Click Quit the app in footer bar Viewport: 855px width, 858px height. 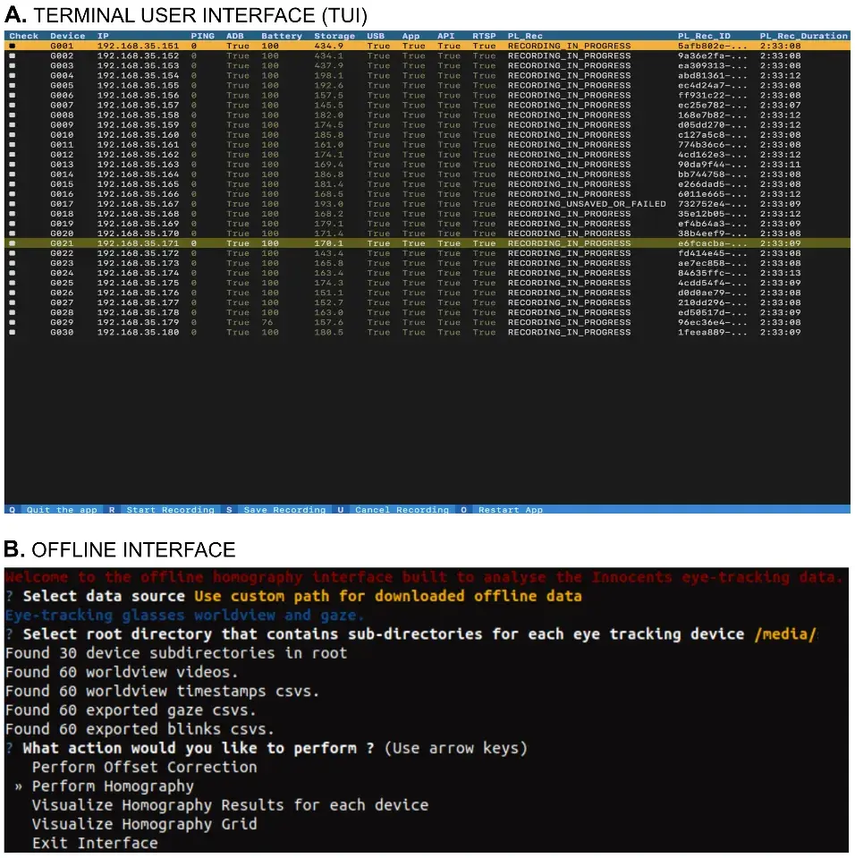tap(62, 510)
